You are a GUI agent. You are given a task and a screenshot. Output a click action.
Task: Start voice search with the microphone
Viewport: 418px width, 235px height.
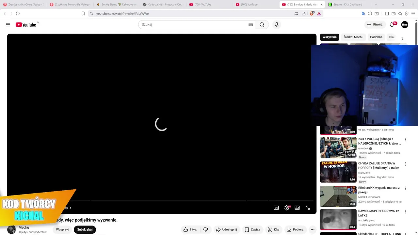pyautogui.click(x=277, y=24)
